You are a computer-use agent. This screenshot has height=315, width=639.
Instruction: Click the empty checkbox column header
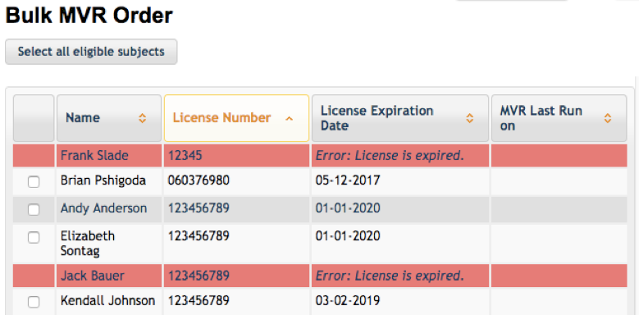pos(34,118)
